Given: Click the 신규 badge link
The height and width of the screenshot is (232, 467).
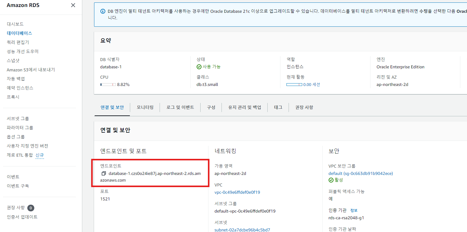Looking at the screenshot, I should coord(40,155).
